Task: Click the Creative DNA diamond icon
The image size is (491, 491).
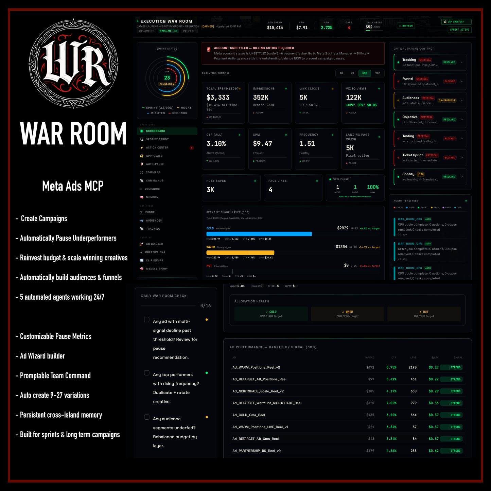Action: coord(141,252)
